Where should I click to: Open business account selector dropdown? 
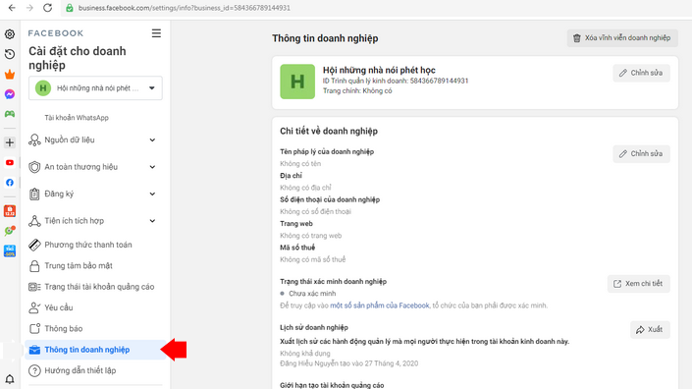[x=95, y=87]
